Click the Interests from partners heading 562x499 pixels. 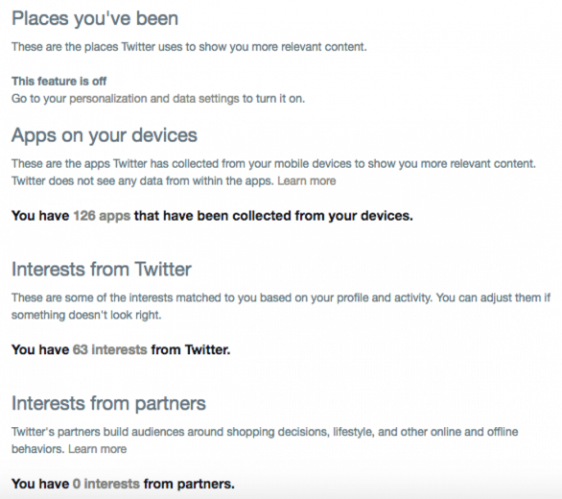click(x=108, y=404)
